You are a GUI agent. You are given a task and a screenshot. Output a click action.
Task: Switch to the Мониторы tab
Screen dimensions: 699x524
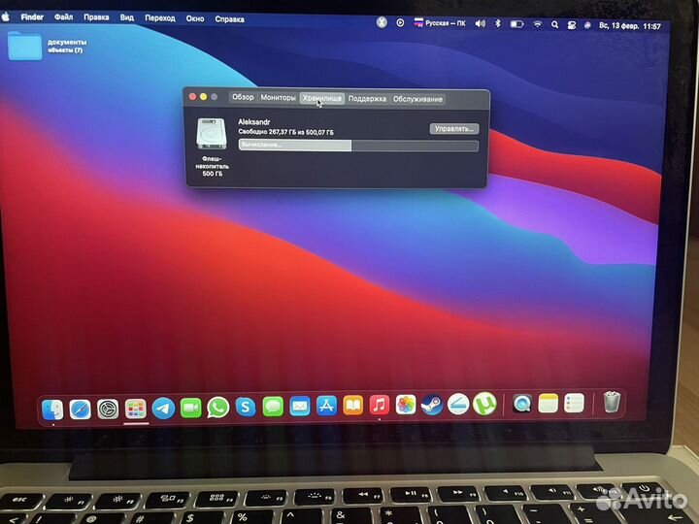(279, 98)
